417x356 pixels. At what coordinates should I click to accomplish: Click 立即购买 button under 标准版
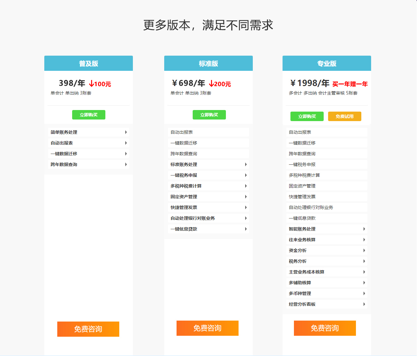click(209, 115)
